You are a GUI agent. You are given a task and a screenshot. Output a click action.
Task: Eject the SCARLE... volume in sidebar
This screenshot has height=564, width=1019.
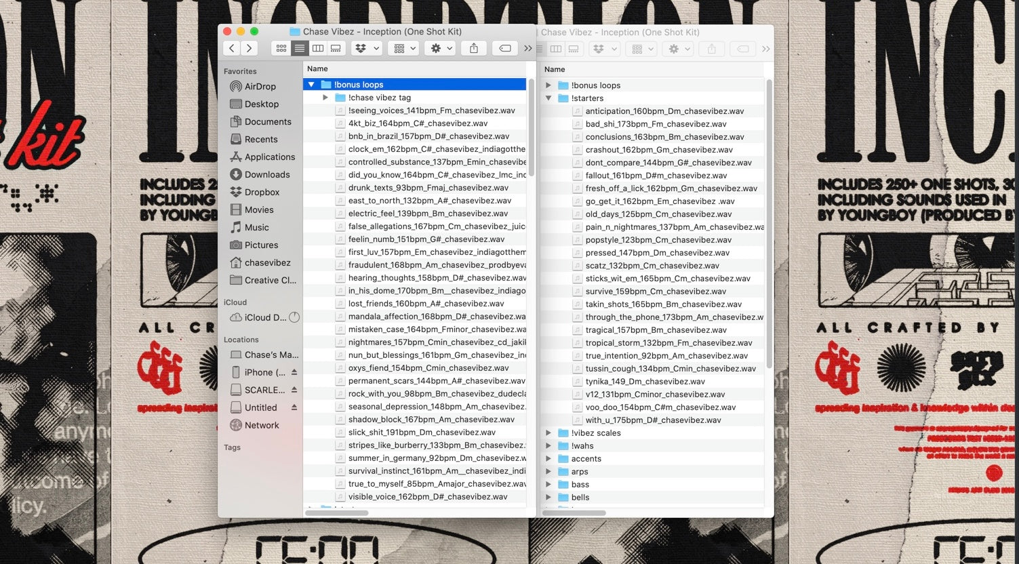pyautogui.click(x=294, y=390)
